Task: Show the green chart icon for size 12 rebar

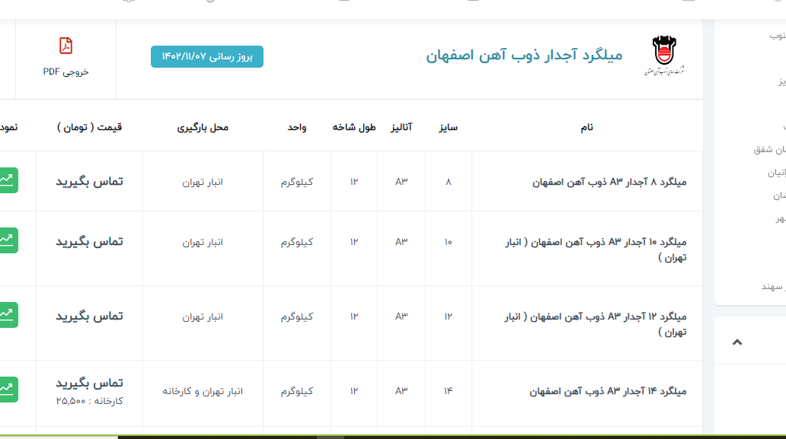Action: pyautogui.click(x=8, y=315)
